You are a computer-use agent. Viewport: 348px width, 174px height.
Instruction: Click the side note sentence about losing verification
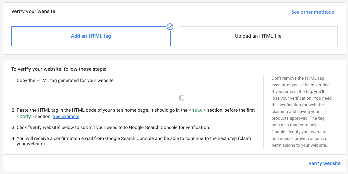pyautogui.click(x=298, y=95)
